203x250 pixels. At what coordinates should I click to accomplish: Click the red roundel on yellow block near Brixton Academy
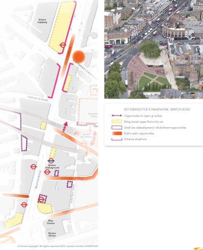click(x=63, y=45)
